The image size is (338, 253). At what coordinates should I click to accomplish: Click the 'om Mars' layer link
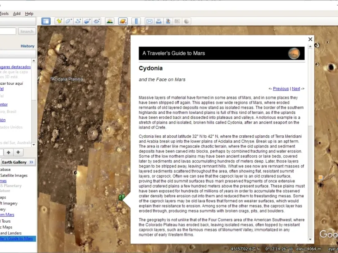pos(7,215)
